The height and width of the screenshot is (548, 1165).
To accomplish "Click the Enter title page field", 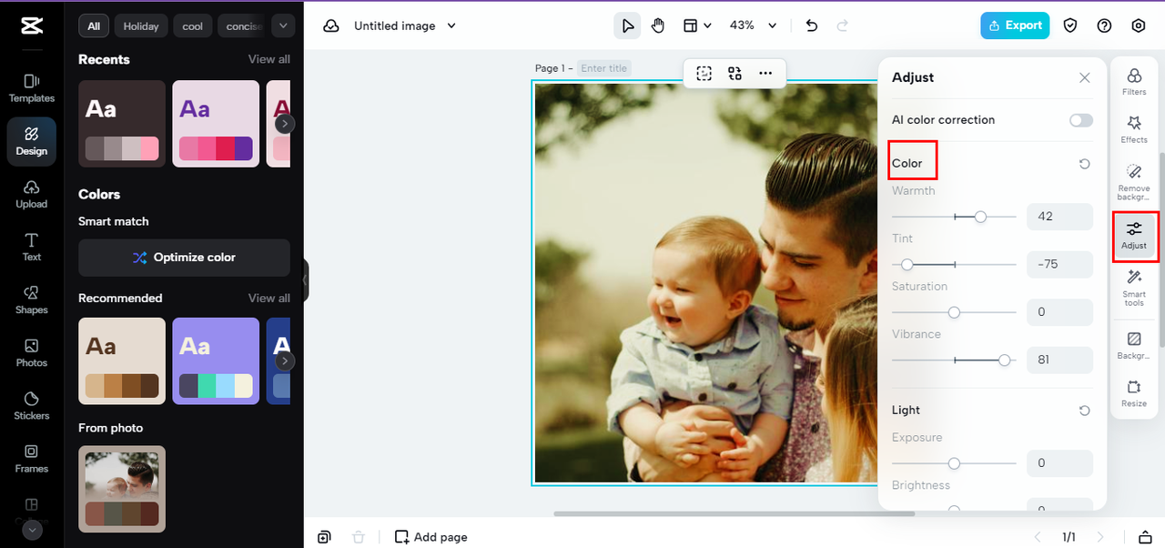I will coord(604,68).
